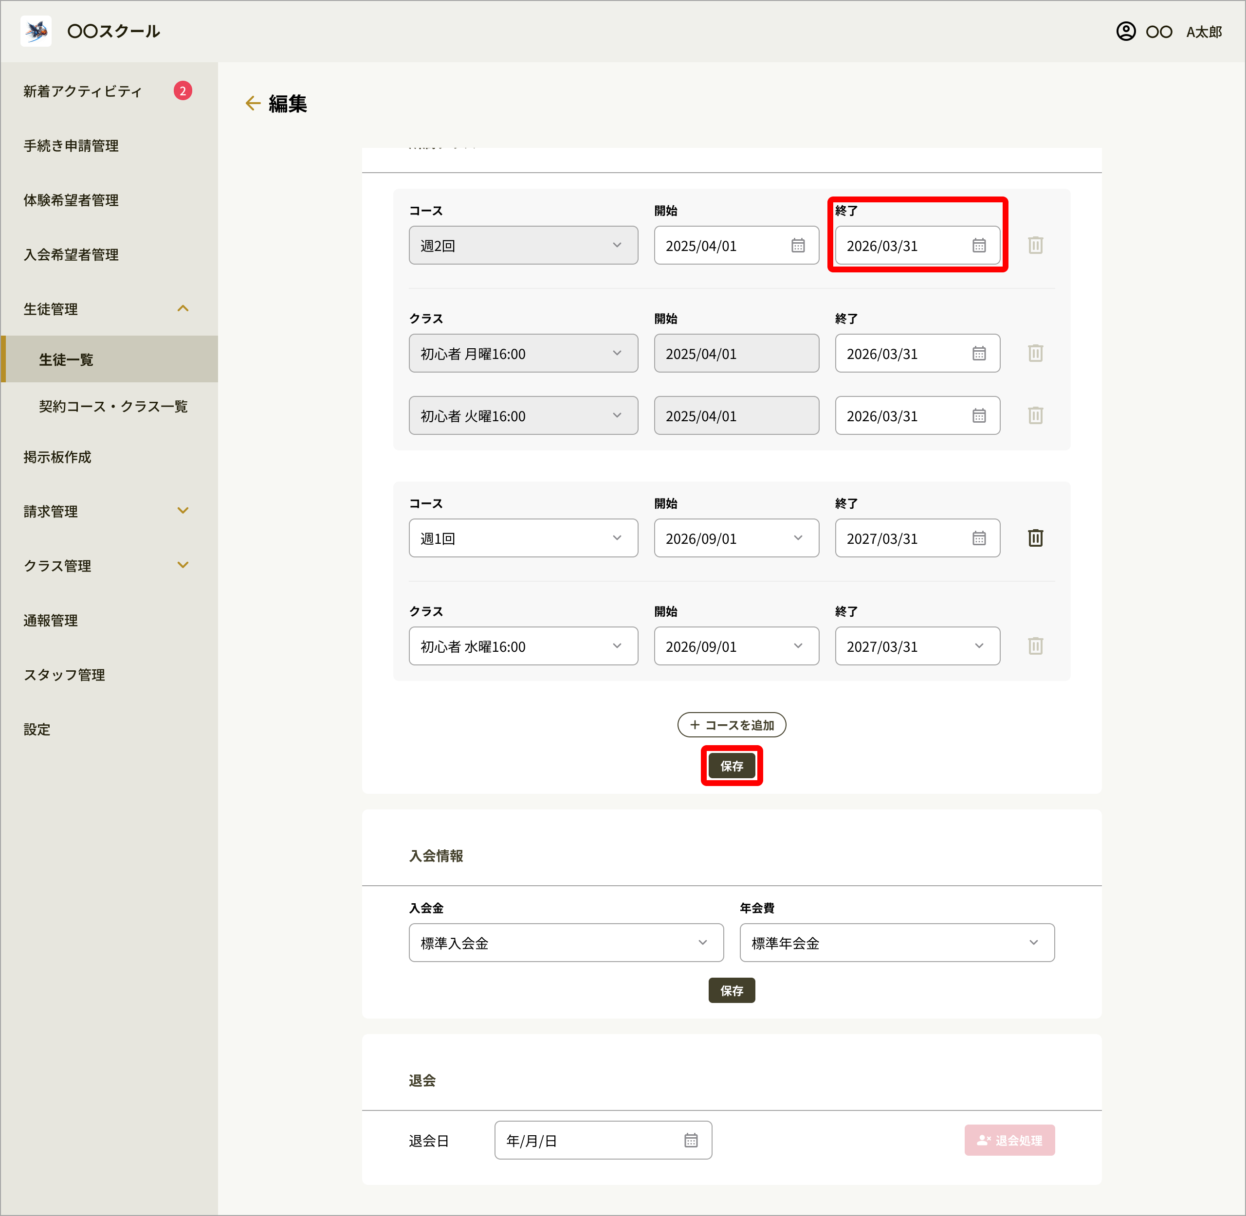Viewport: 1246px width, 1216px height.
Task: Delete the 初心者 水曜16:00 class row
Action: (x=1036, y=646)
